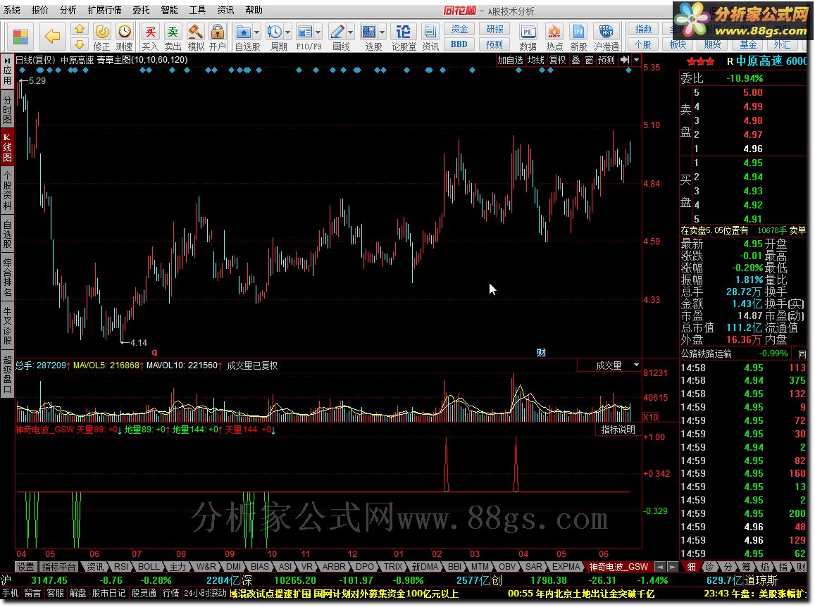Open the 沪港通 SSE-HKE icon
Viewport: 815px width, 607px height.
click(606, 37)
